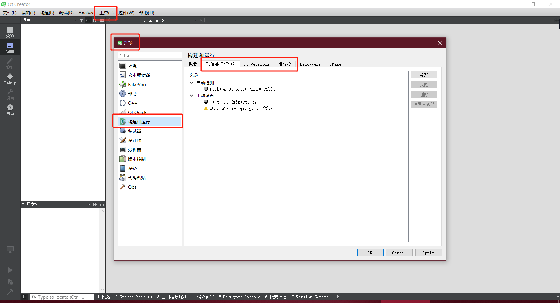Click the green Run button
Screen dimensions: 560x303
pyautogui.click(x=10, y=270)
